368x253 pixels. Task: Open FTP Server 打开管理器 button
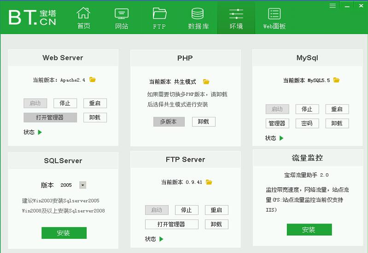point(171,224)
